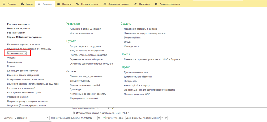Open the Отчетность, справки section
Viewport: 267px width, 122px height.
[x=116, y=4]
